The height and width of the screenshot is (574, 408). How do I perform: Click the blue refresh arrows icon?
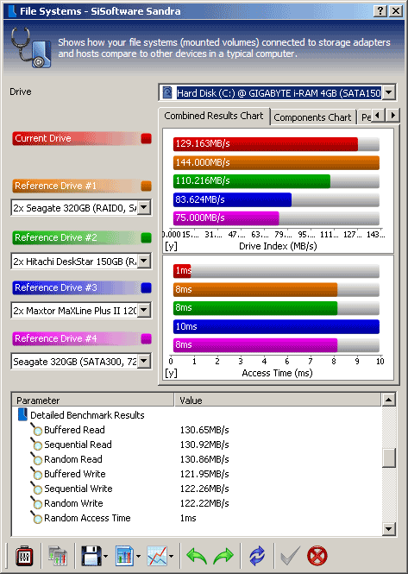pyautogui.click(x=257, y=556)
